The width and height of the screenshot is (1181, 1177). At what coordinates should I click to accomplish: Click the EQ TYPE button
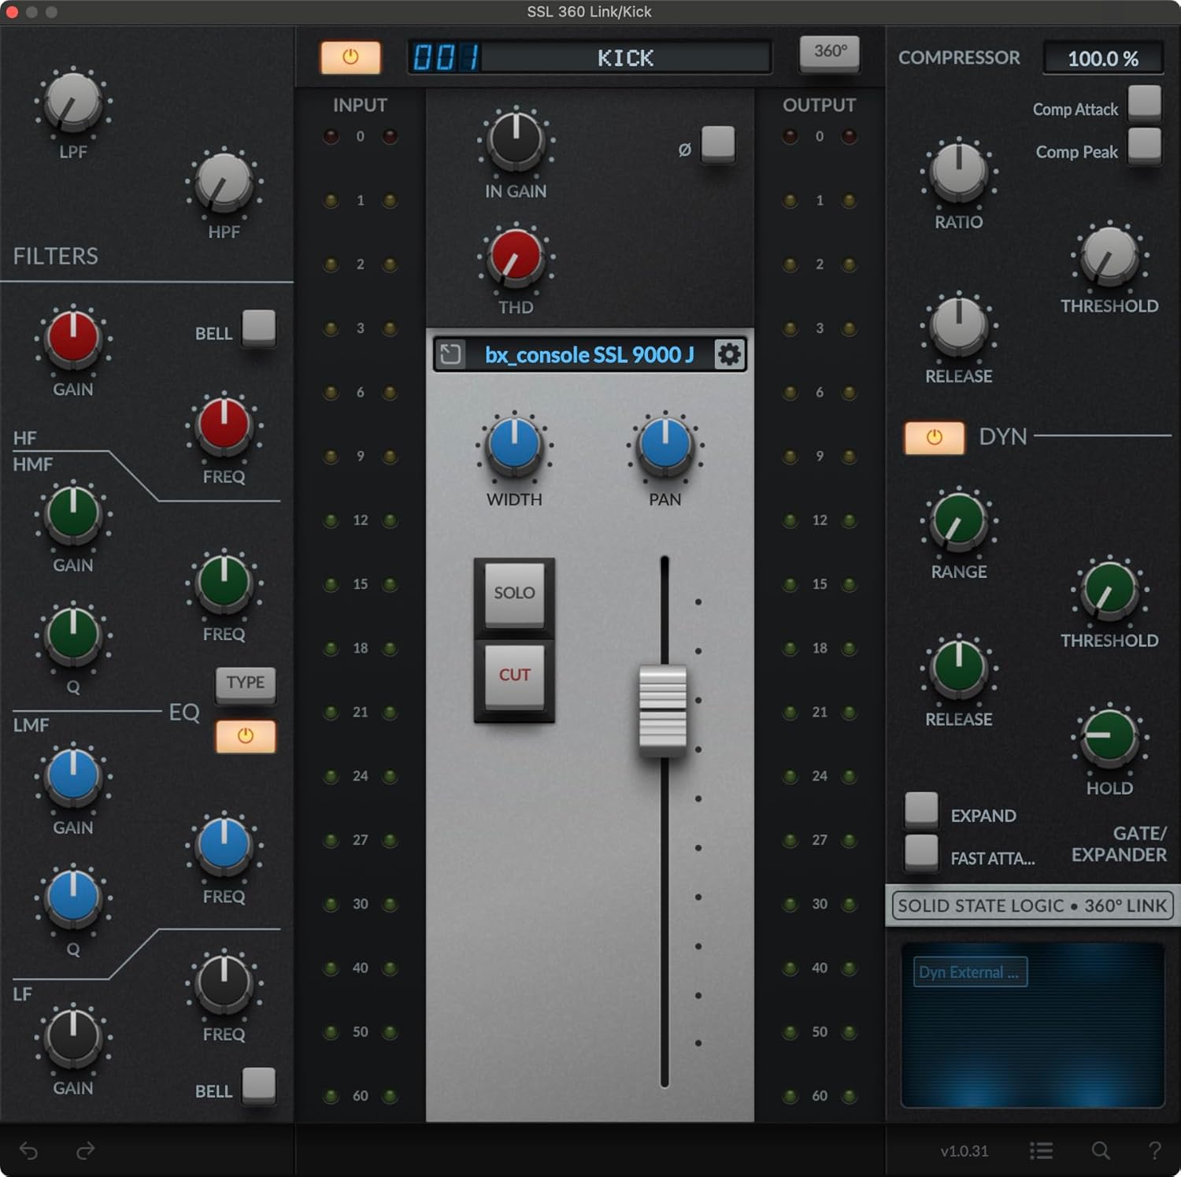tap(246, 683)
